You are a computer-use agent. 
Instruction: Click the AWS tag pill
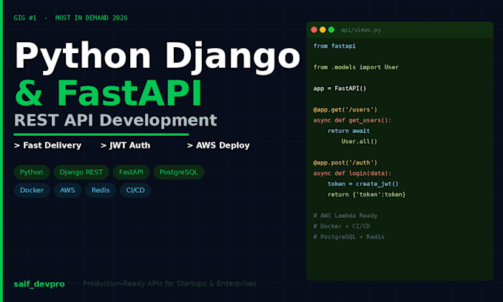click(x=67, y=191)
